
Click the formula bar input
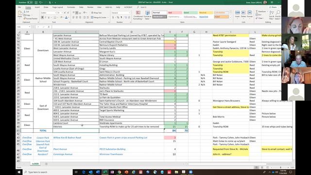167,27
